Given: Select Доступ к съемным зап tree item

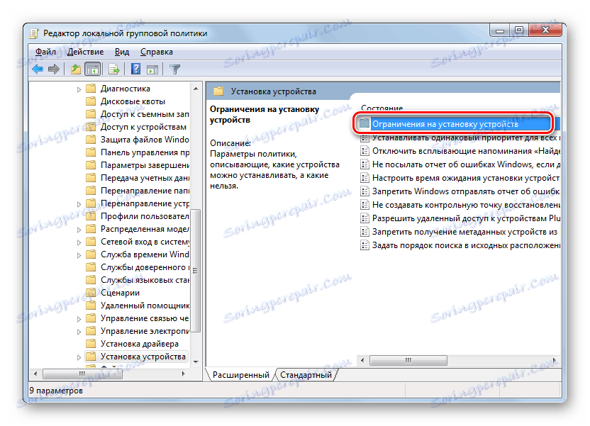Looking at the screenshot, I should point(145,114).
